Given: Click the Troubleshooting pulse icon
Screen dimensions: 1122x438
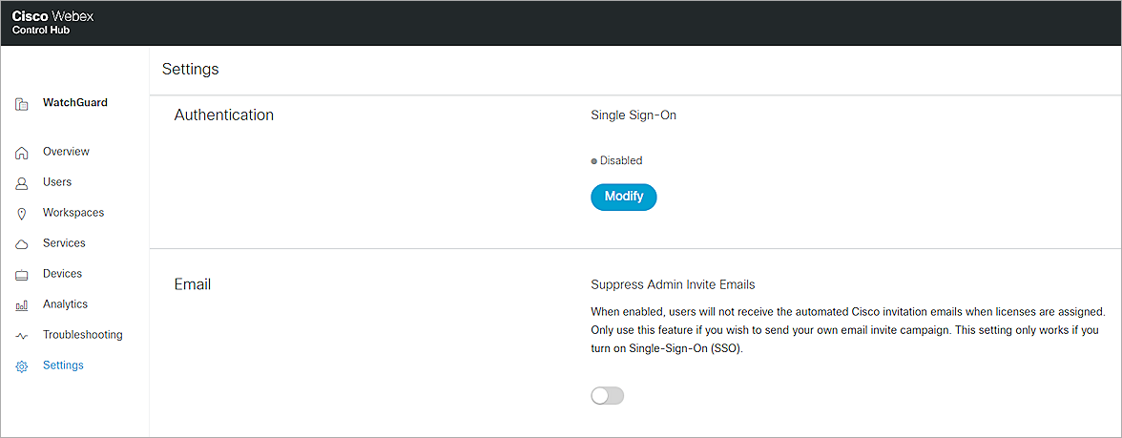Looking at the screenshot, I should [x=22, y=336].
